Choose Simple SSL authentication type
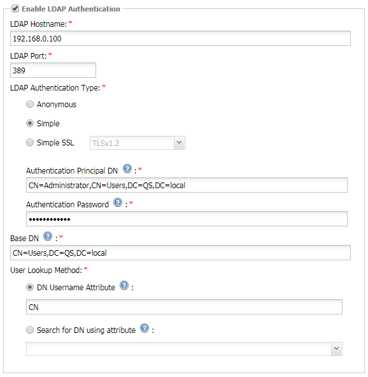This screenshot has height=377, width=368. 30,142
